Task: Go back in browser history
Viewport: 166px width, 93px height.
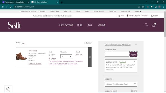Action: pyautogui.click(x=3, y=7)
